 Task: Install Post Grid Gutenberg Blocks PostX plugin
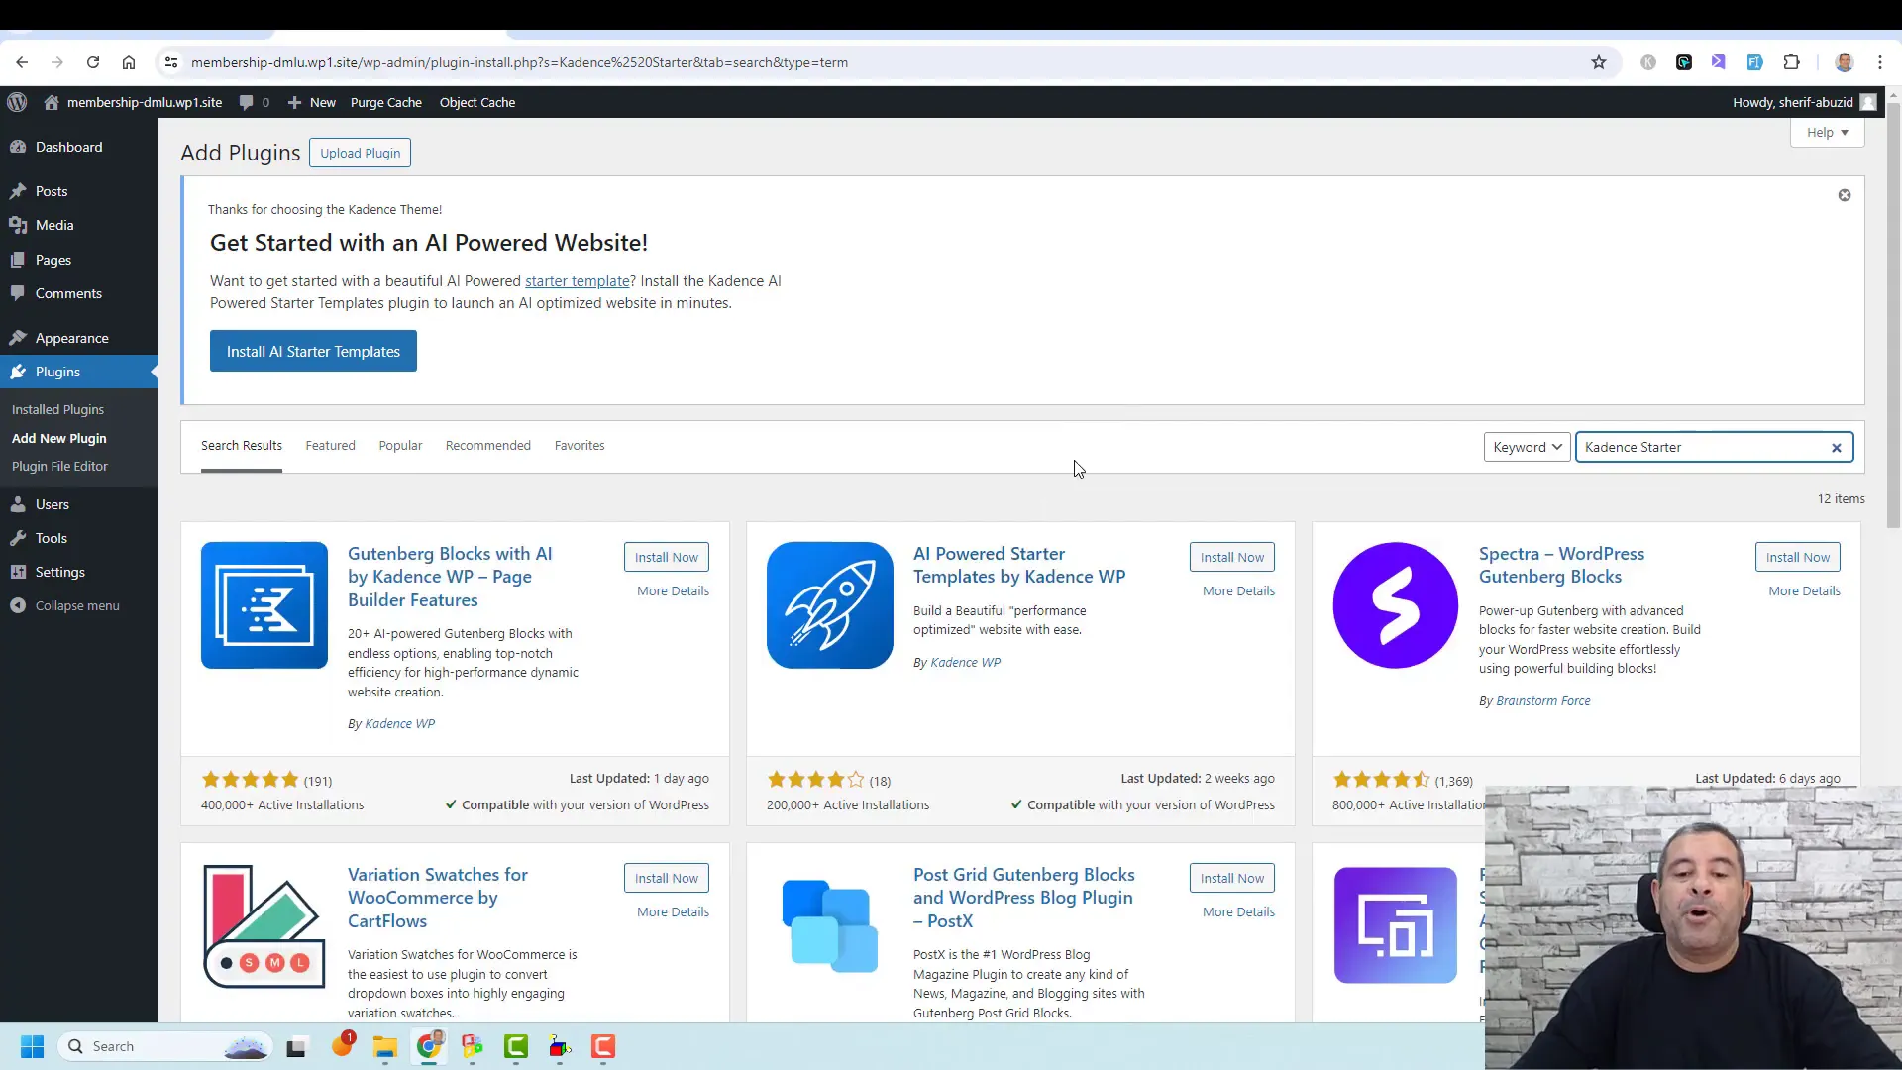click(x=1232, y=879)
